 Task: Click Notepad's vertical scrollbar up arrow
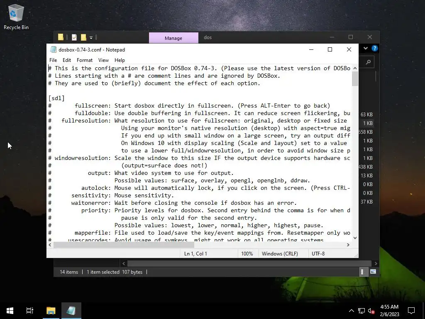pyautogui.click(x=355, y=69)
